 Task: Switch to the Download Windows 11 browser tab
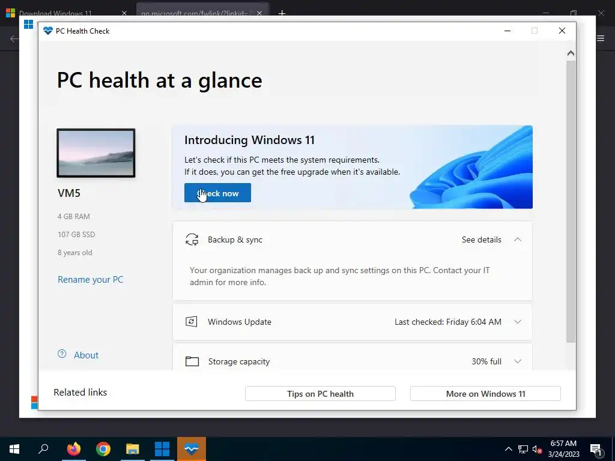click(x=55, y=13)
